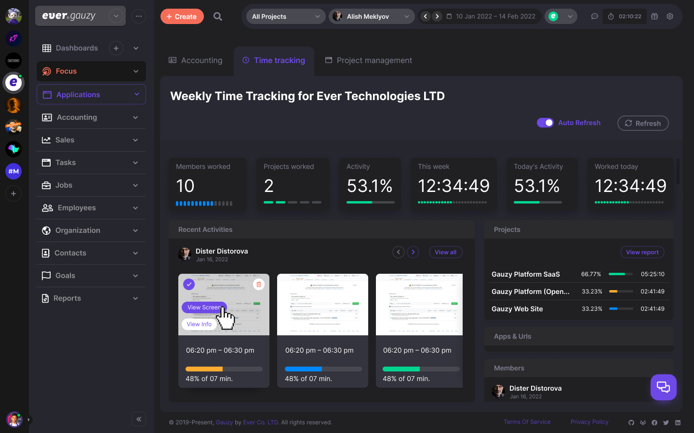Open the chat messages icon near the timer
694x433 pixels.
(x=594, y=16)
